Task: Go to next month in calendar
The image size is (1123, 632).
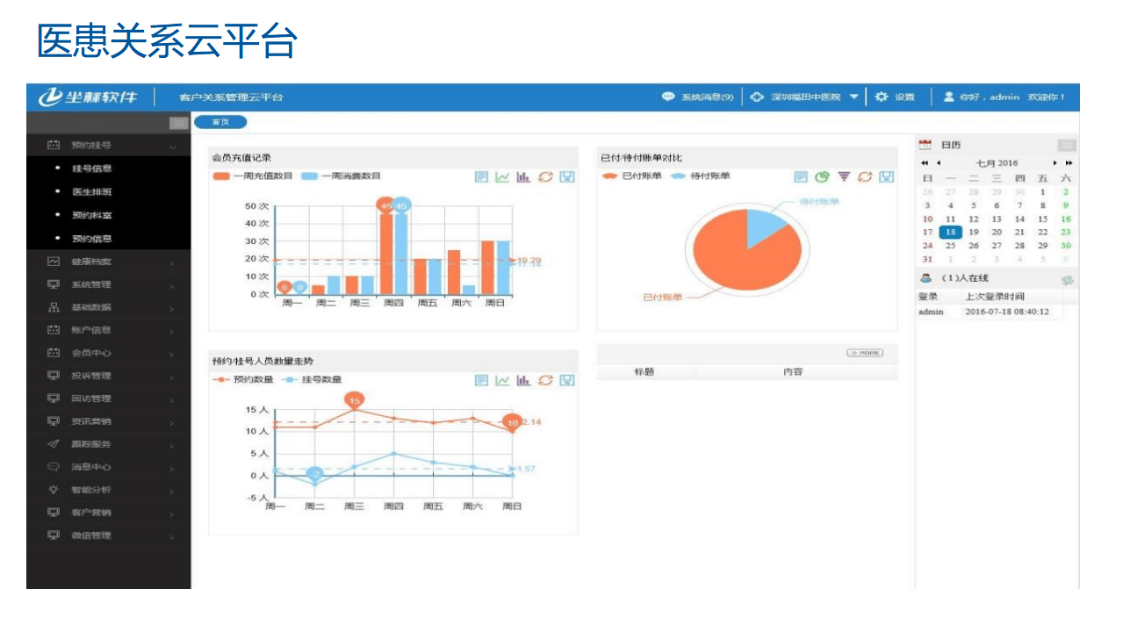Action: tap(1055, 163)
